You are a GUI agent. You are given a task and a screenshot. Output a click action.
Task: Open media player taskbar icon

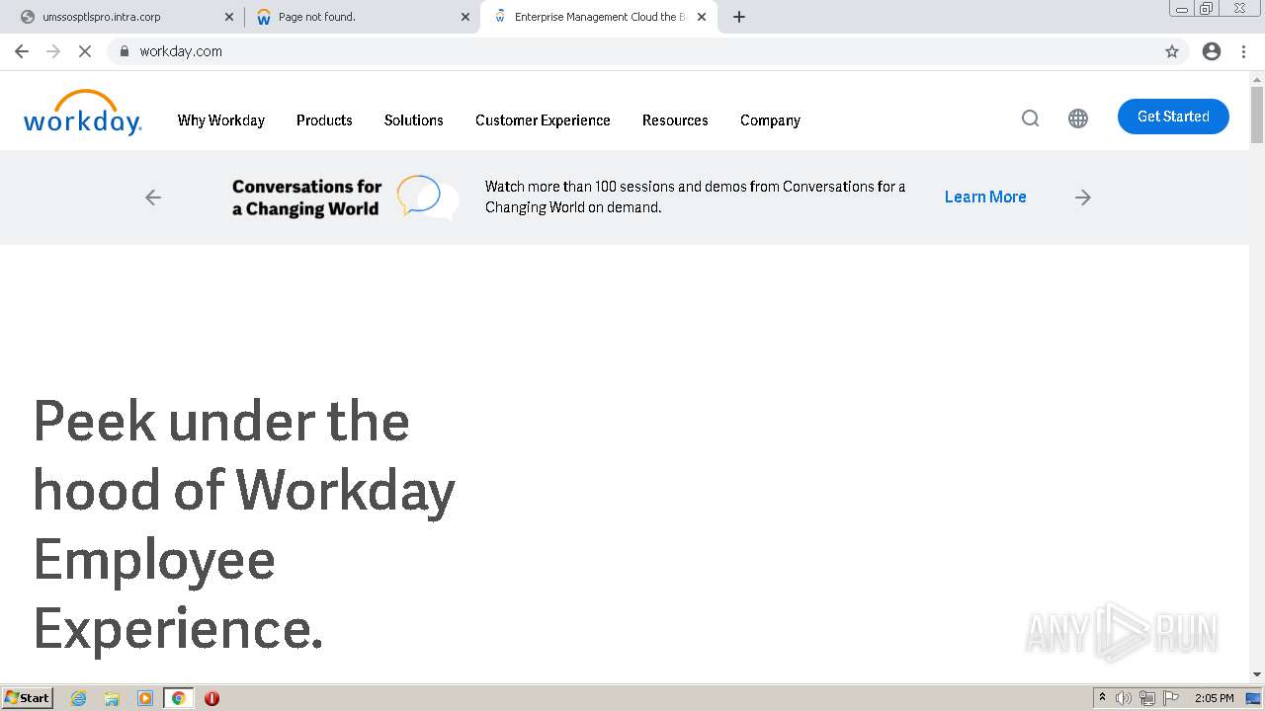point(145,698)
